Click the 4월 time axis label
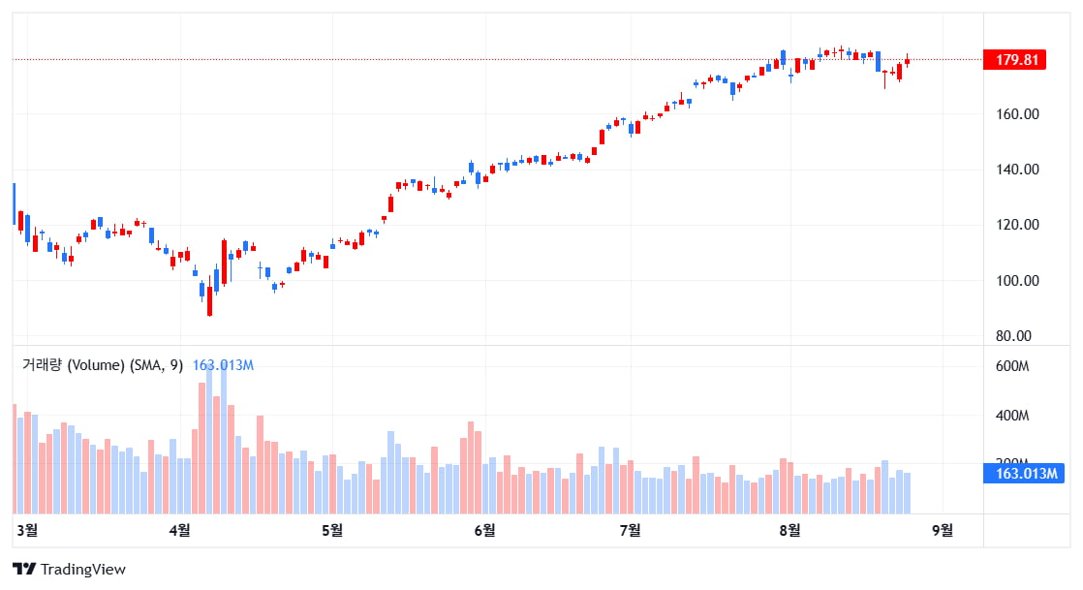 point(179,530)
